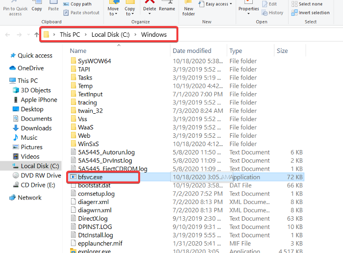This screenshot has height=253, width=343.
Task: Sort by the Size column header
Action: (282, 51)
